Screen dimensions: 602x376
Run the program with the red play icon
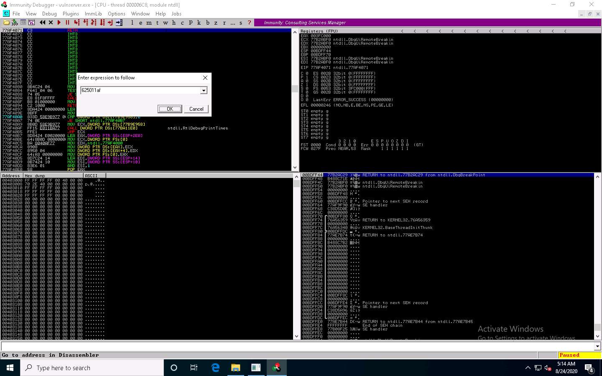coord(59,23)
